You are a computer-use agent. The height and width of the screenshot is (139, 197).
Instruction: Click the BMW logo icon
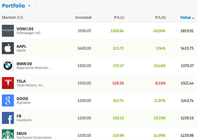tap(8, 66)
